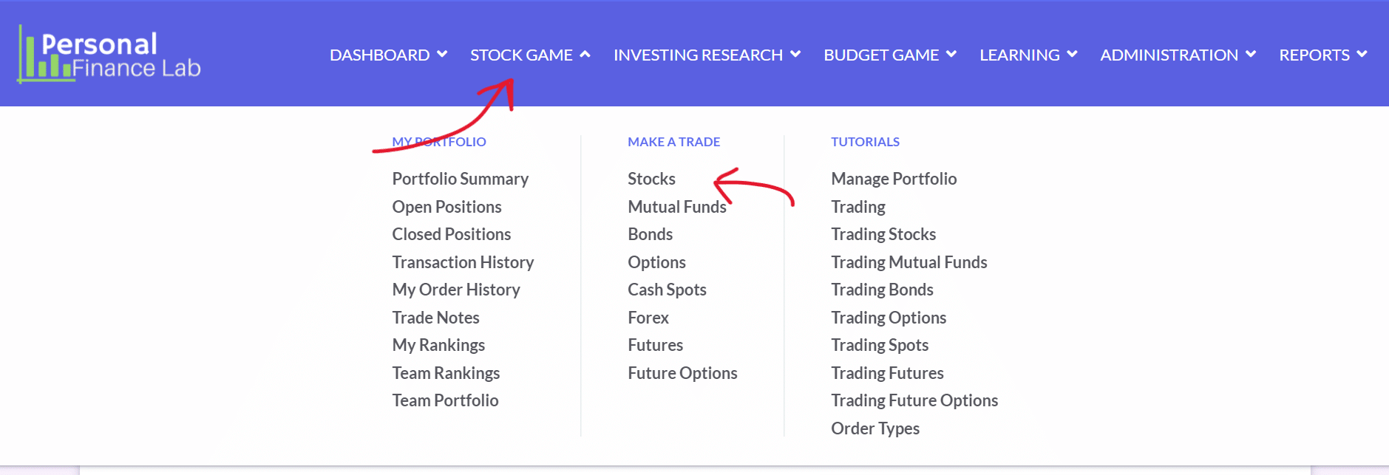Go to Stocks under Make a Trade
1389x475 pixels.
[651, 179]
